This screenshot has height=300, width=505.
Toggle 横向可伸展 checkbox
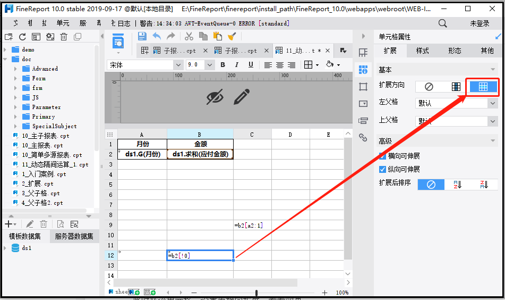click(382, 156)
